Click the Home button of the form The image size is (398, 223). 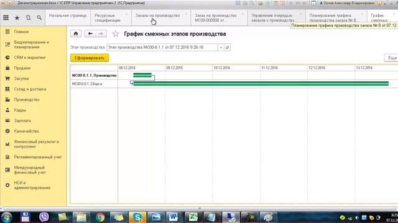76,33
